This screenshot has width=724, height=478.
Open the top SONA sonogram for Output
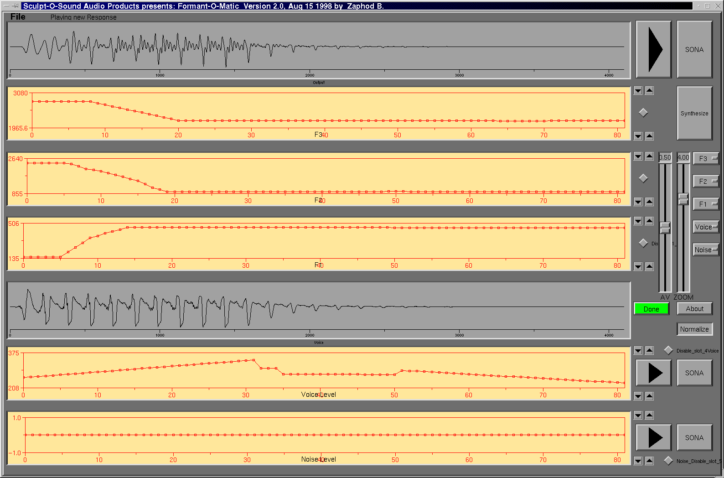(x=694, y=49)
